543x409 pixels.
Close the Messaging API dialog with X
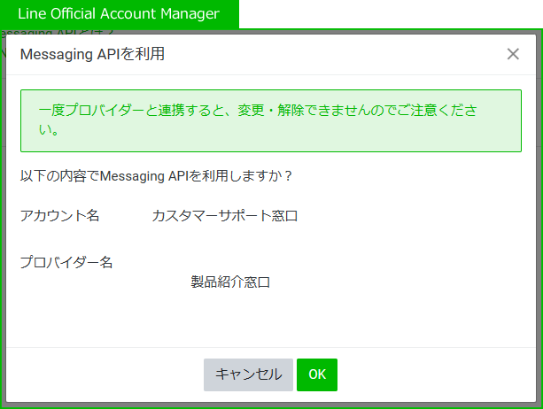click(513, 54)
